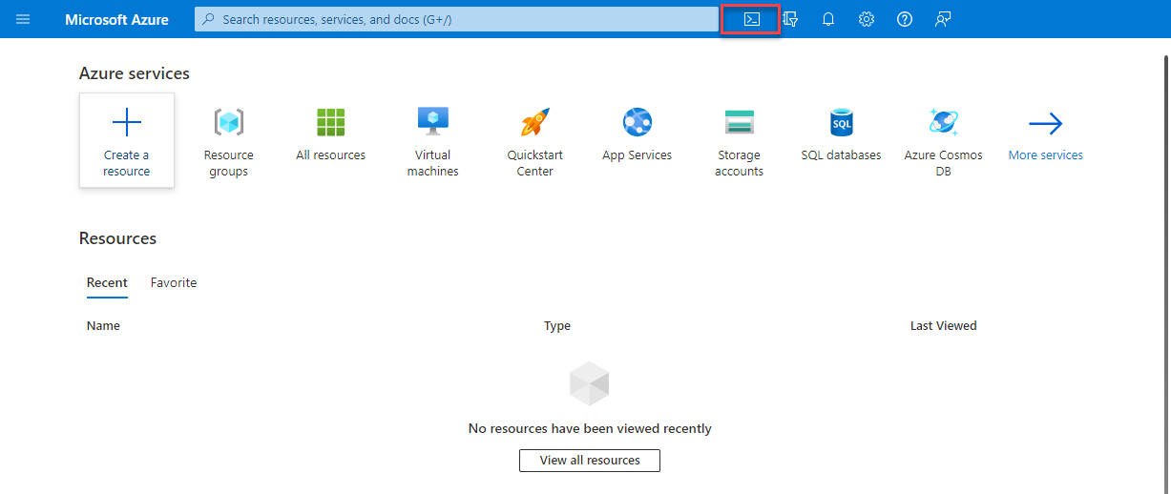Click the Azure services heading

135,73
